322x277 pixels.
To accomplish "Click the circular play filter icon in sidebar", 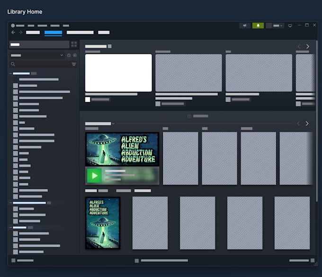I will [75, 55].
